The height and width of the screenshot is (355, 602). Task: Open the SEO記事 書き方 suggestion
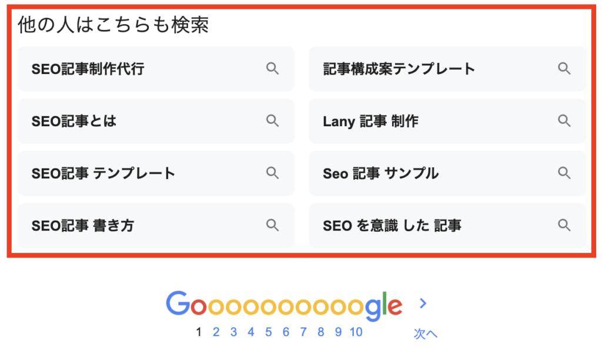(x=83, y=225)
